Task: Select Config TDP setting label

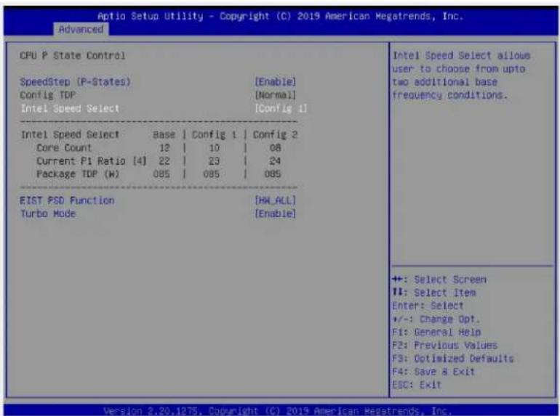Action: click(47, 95)
